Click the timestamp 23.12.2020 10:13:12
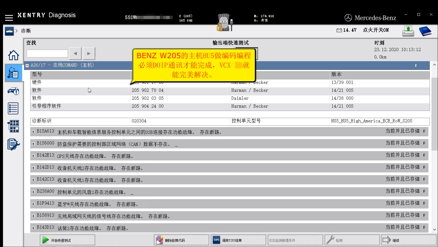 pyautogui.click(x=397, y=50)
